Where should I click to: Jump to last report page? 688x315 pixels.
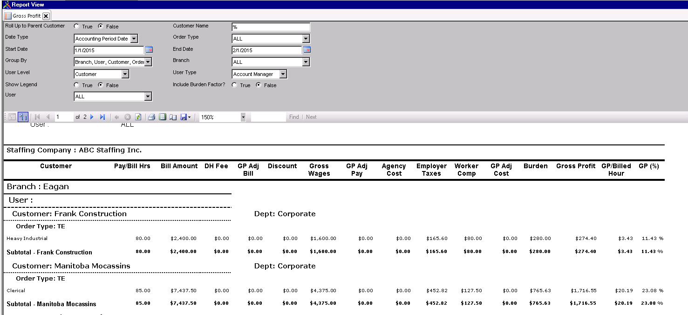tap(102, 117)
